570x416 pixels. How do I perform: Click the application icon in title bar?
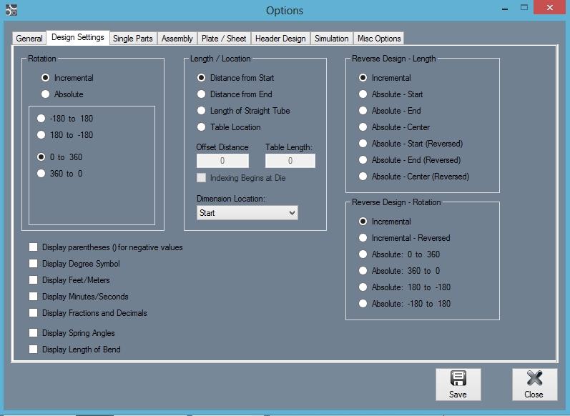(11, 11)
